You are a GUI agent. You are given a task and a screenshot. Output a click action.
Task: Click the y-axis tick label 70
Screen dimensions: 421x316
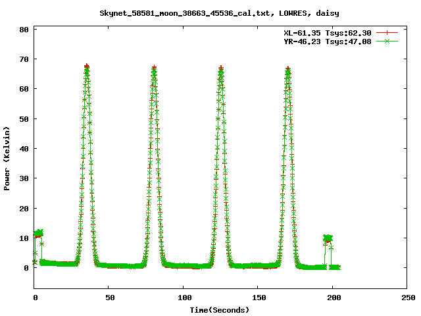[24, 59]
